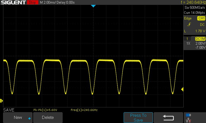Open the CH1 trigger source selector
206x123 pixels.
(x=201, y=18)
